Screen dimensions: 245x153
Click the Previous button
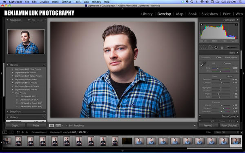click(209, 126)
